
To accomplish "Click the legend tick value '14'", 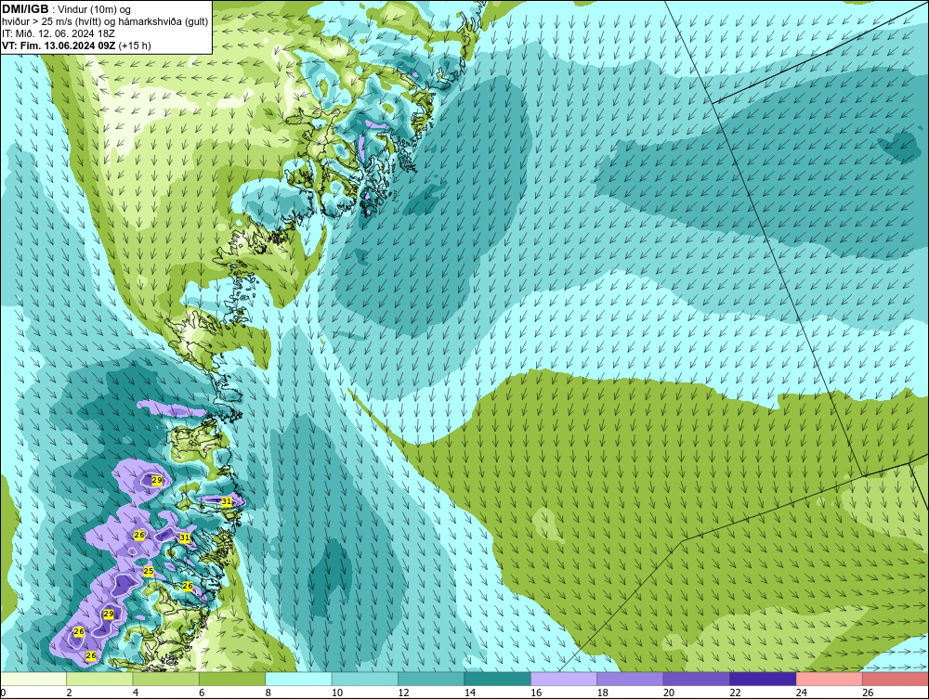I will (470, 693).
